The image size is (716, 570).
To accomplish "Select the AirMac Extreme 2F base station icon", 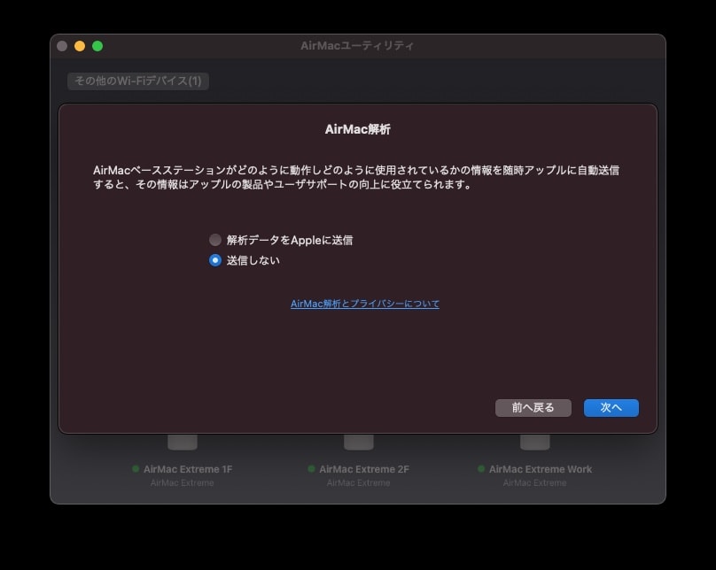I will (x=358, y=442).
